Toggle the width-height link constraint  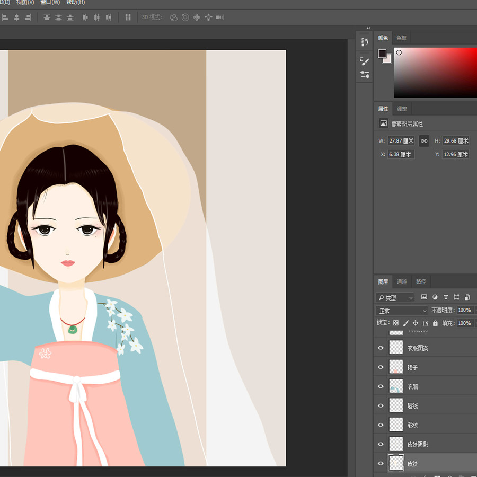424,141
